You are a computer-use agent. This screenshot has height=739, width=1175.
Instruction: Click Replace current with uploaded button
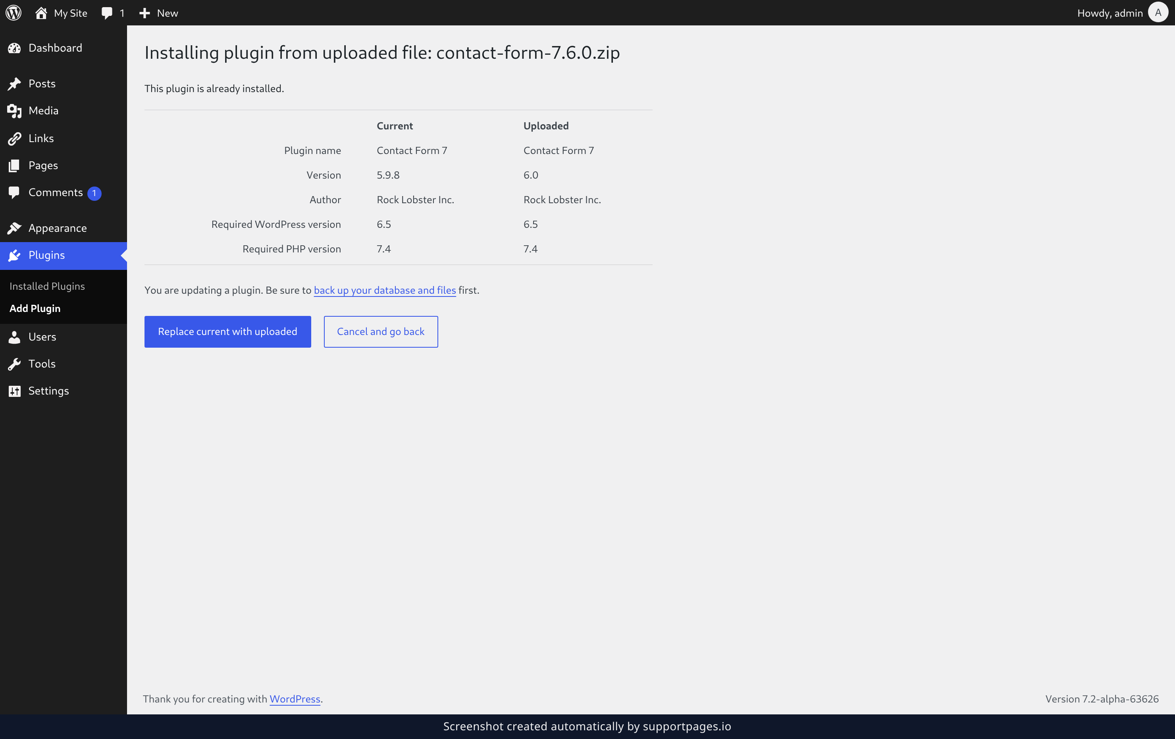pos(227,332)
